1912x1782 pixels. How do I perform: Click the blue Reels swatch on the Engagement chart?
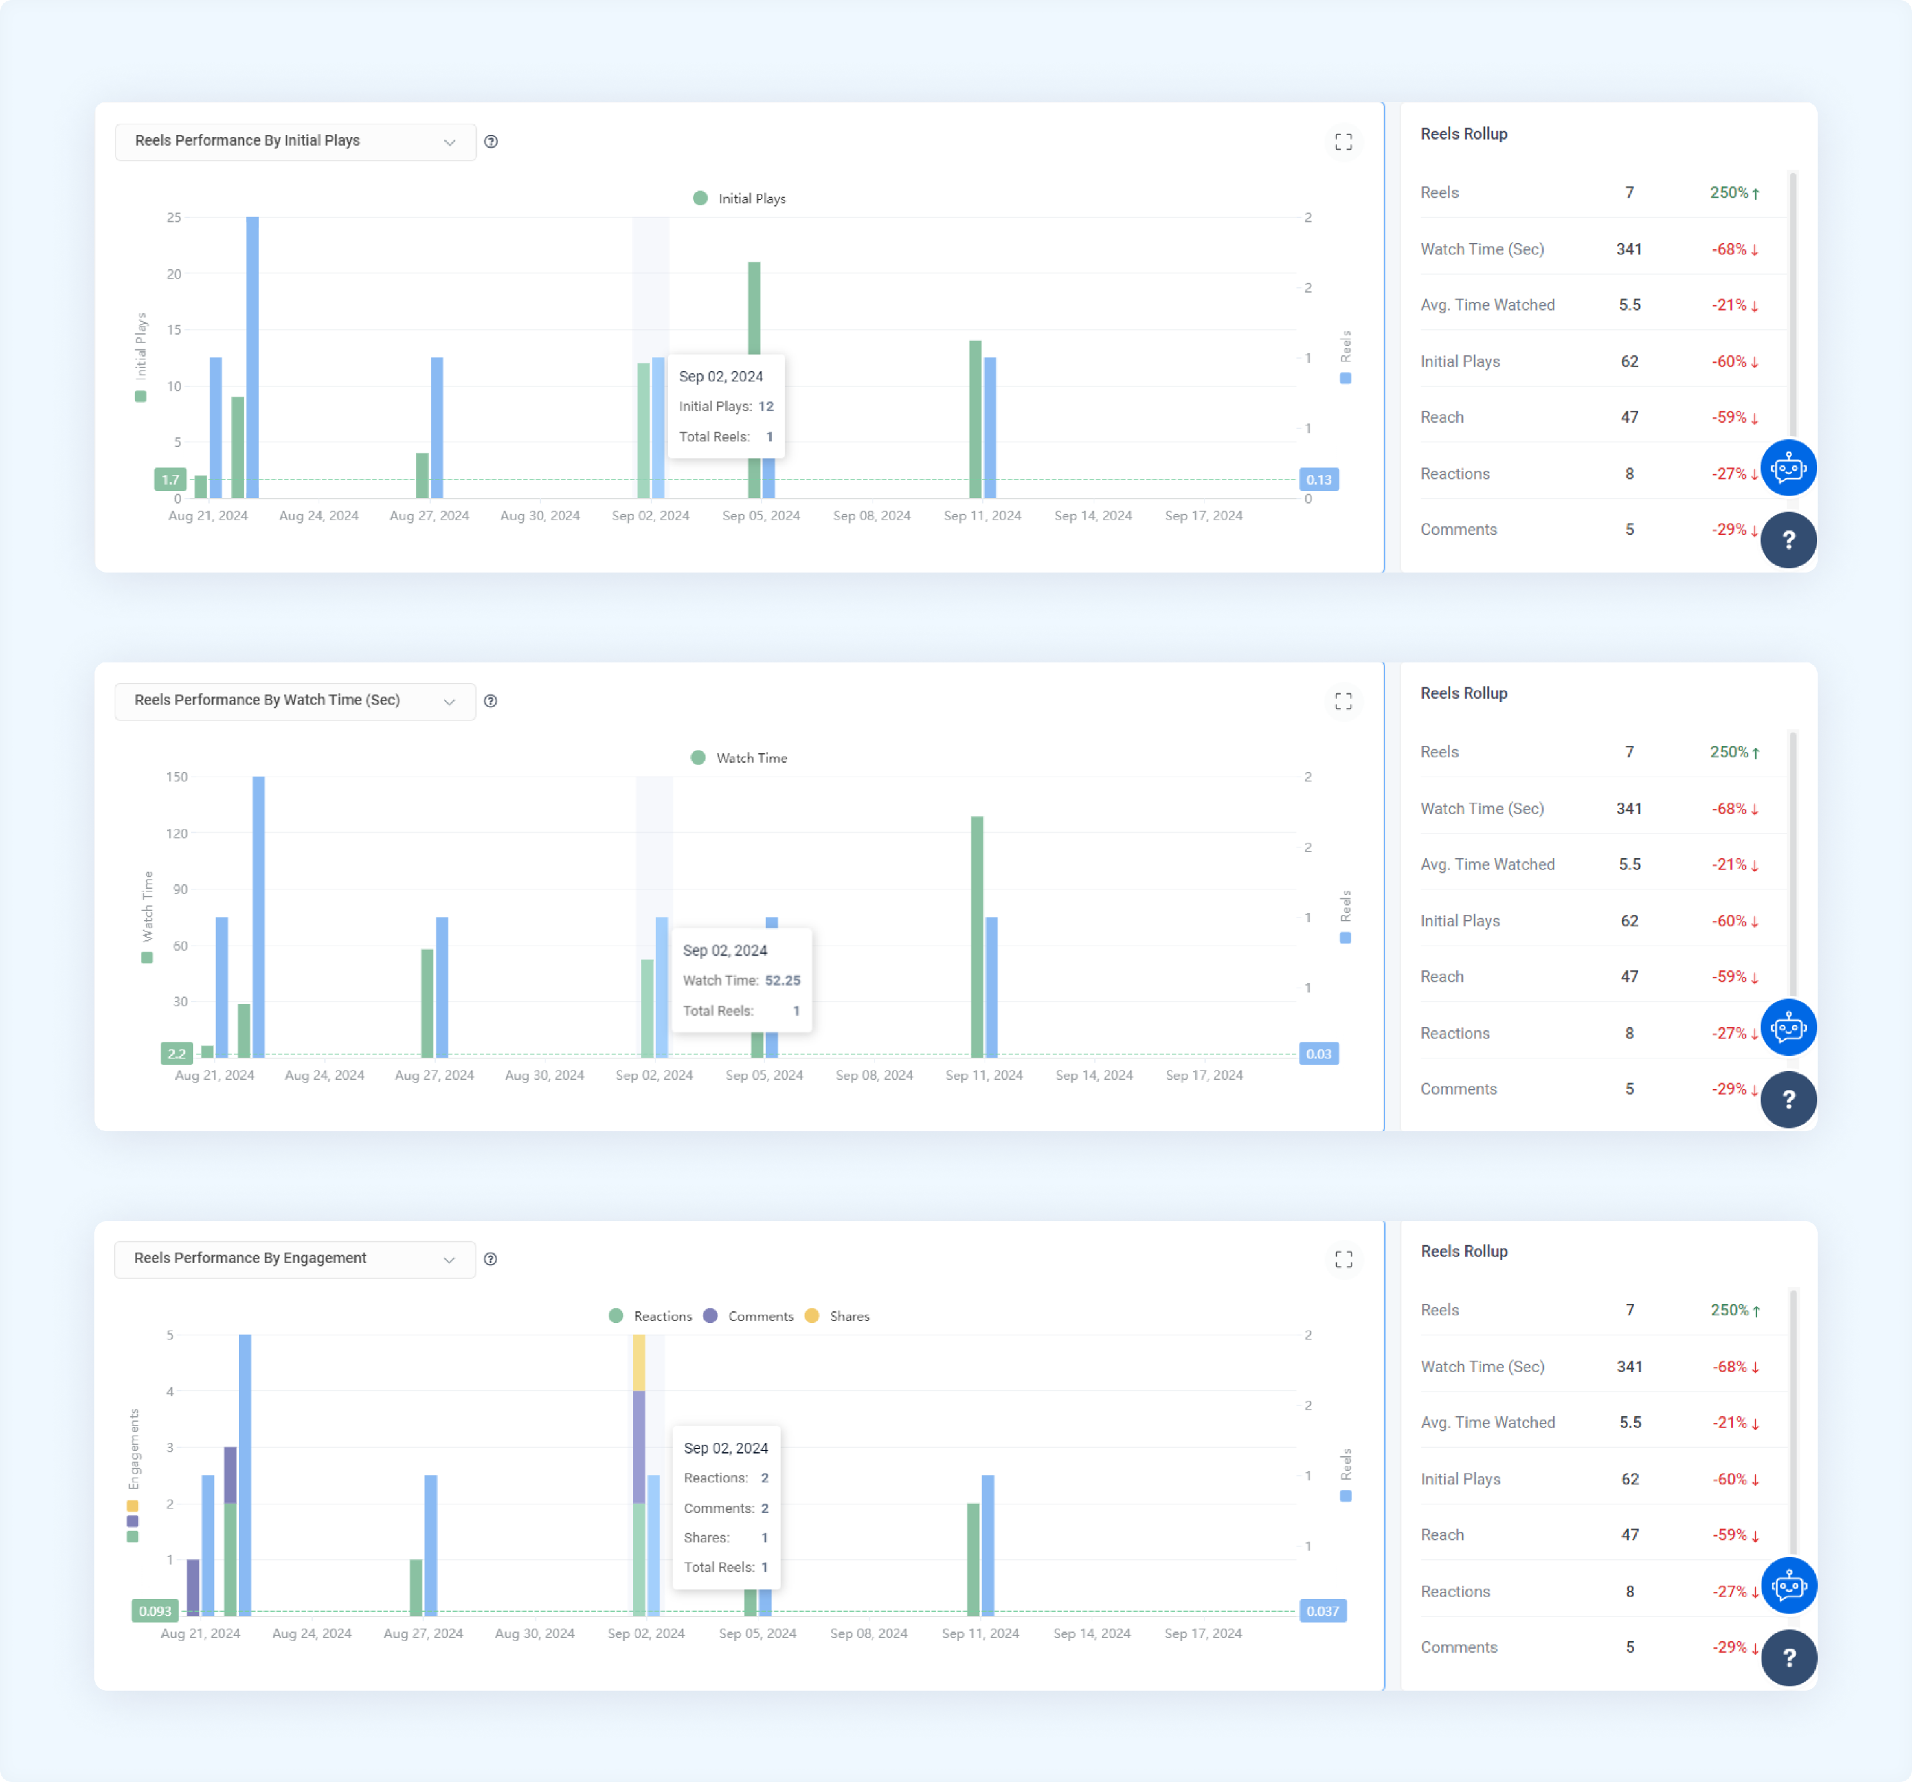[x=1345, y=1496]
